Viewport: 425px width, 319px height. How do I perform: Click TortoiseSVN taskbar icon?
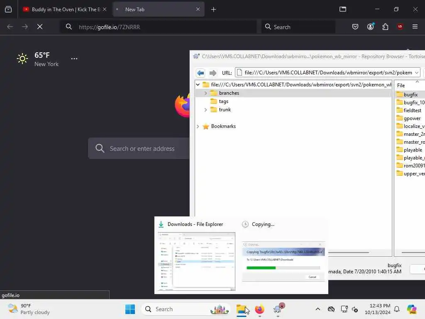278,309
